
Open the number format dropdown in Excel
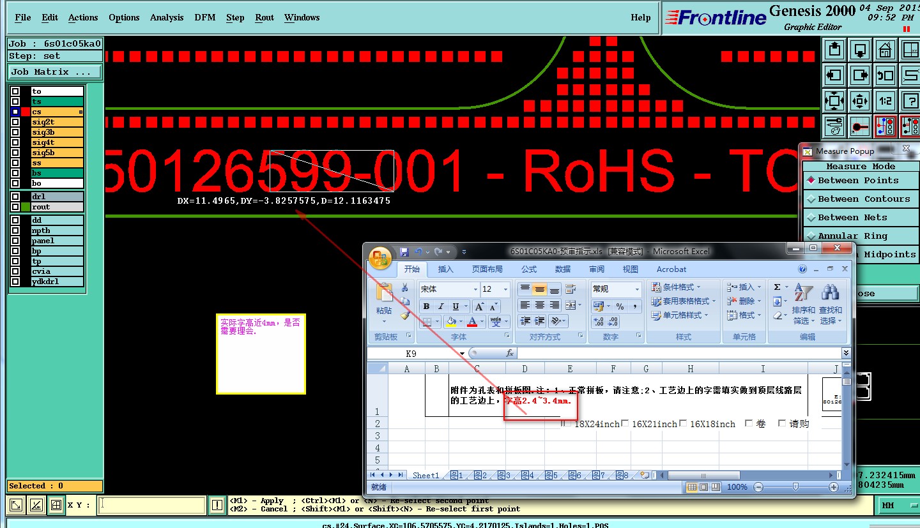click(x=636, y=289)
